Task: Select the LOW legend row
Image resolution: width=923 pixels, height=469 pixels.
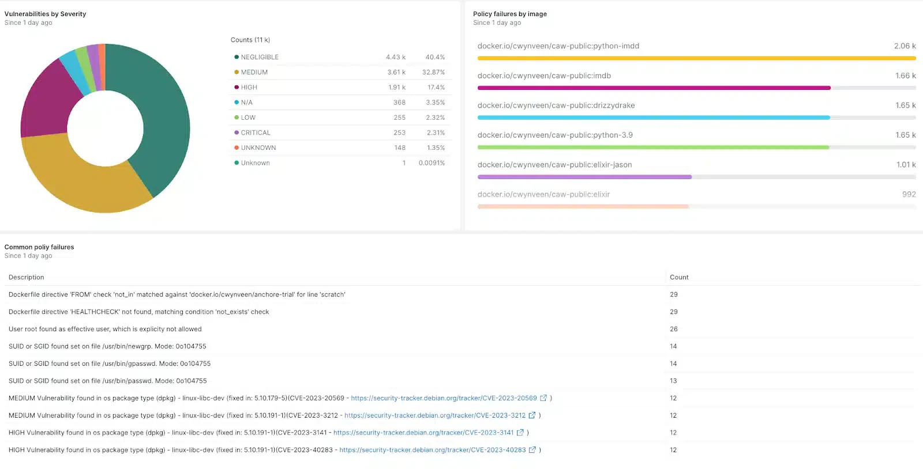Action: [x=339, y=118]
